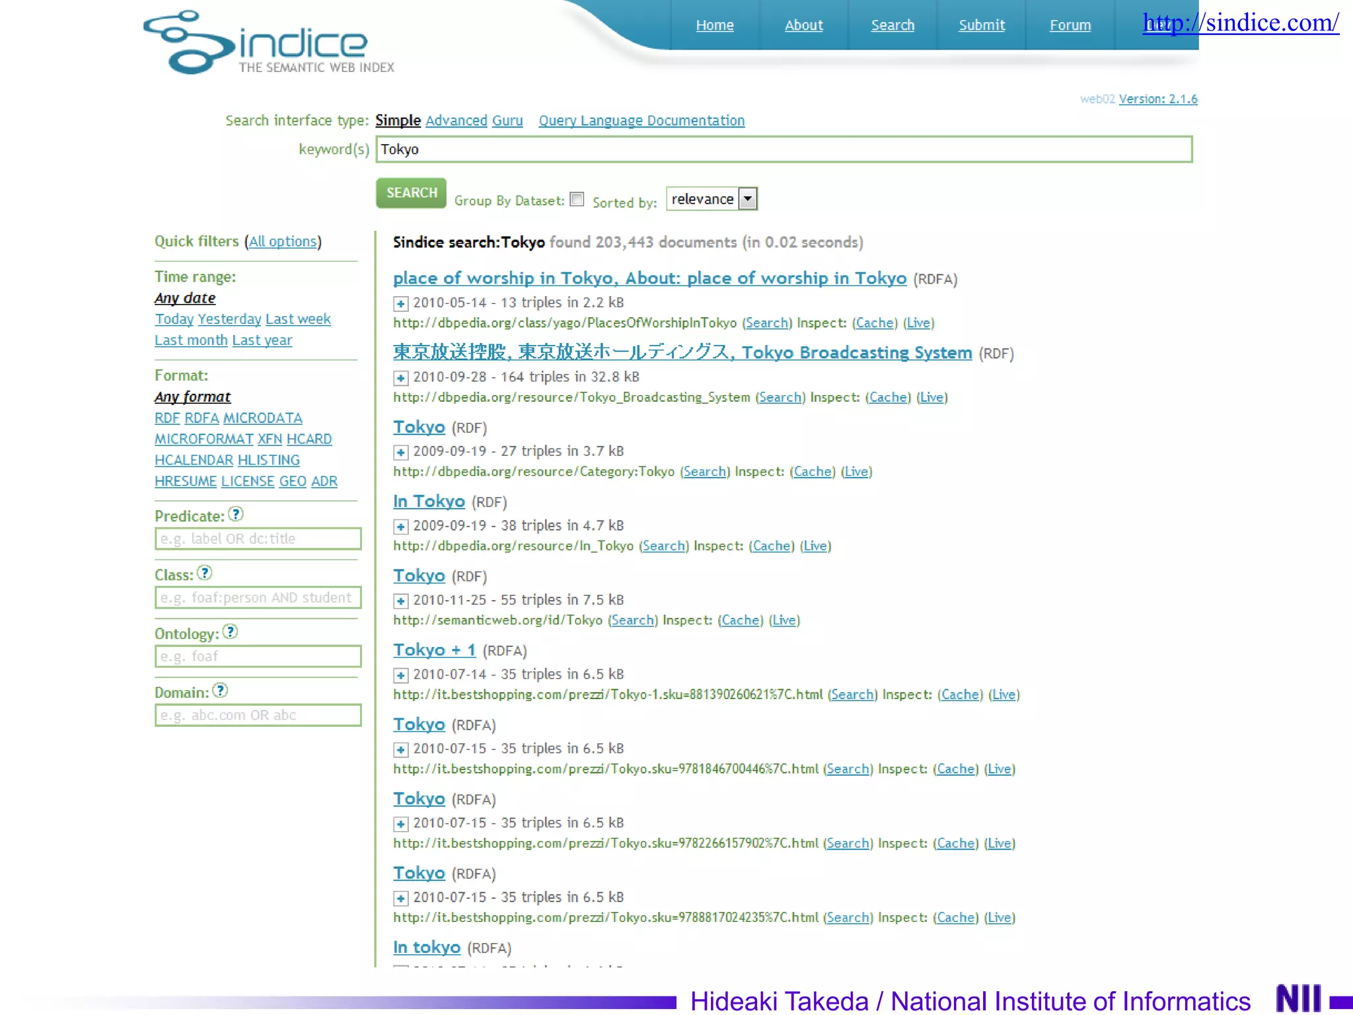Open Cache for semanticweb.org/id/Tokyo result
The image size is (1353, 1015).
(741, 620)
